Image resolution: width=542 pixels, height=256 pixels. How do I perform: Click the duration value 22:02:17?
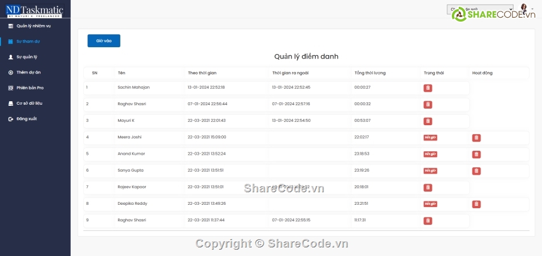(x=362, y=137)
